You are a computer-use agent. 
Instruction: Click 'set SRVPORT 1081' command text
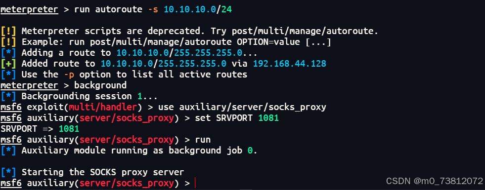point(237,118)
